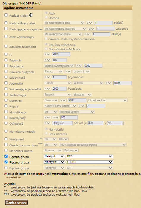
Task: Enable the Koordynaty filter checkbox
Action: click(x=6, y=118)
